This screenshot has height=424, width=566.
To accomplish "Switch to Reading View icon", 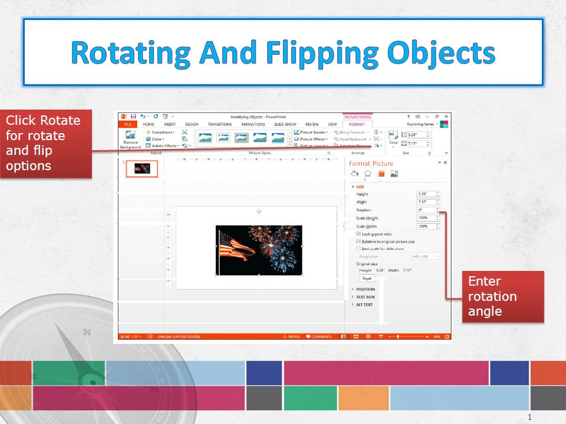I will pyautogui.click(x=368, y=336).
